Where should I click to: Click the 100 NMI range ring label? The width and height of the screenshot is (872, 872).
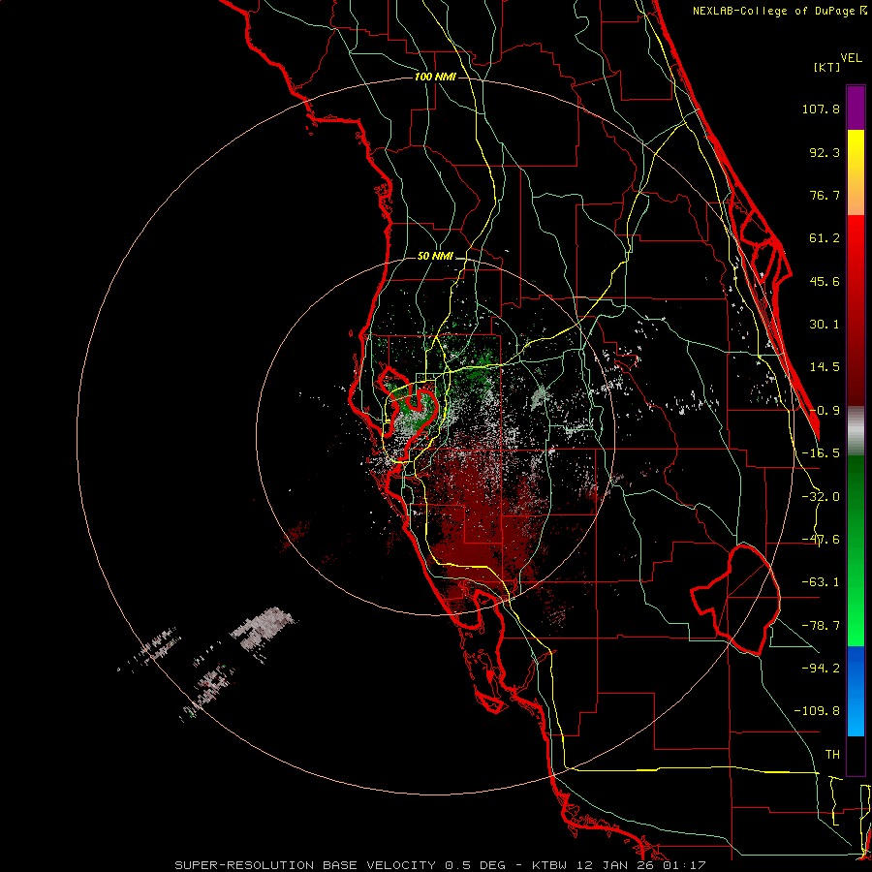pyautogui.click(x=435, y=77)
